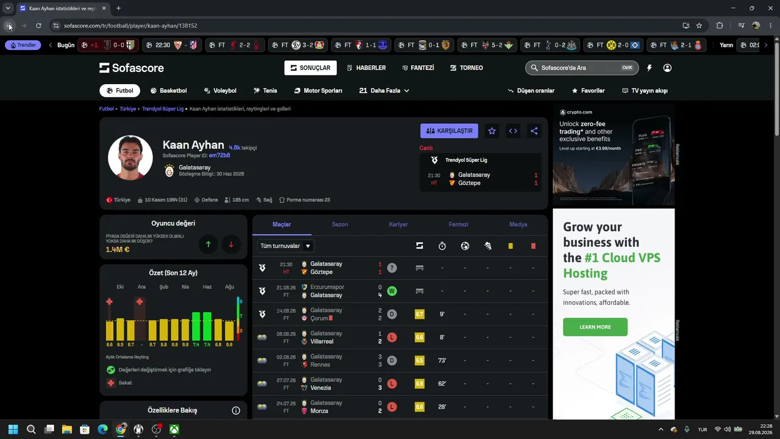The height and width of the screenshot is (439, 780).
Task: Select the Tenis sport filter
Action: (x=265, y=91)
